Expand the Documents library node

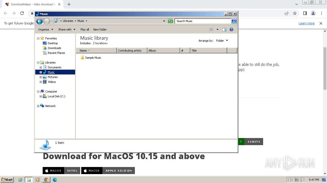41,67
